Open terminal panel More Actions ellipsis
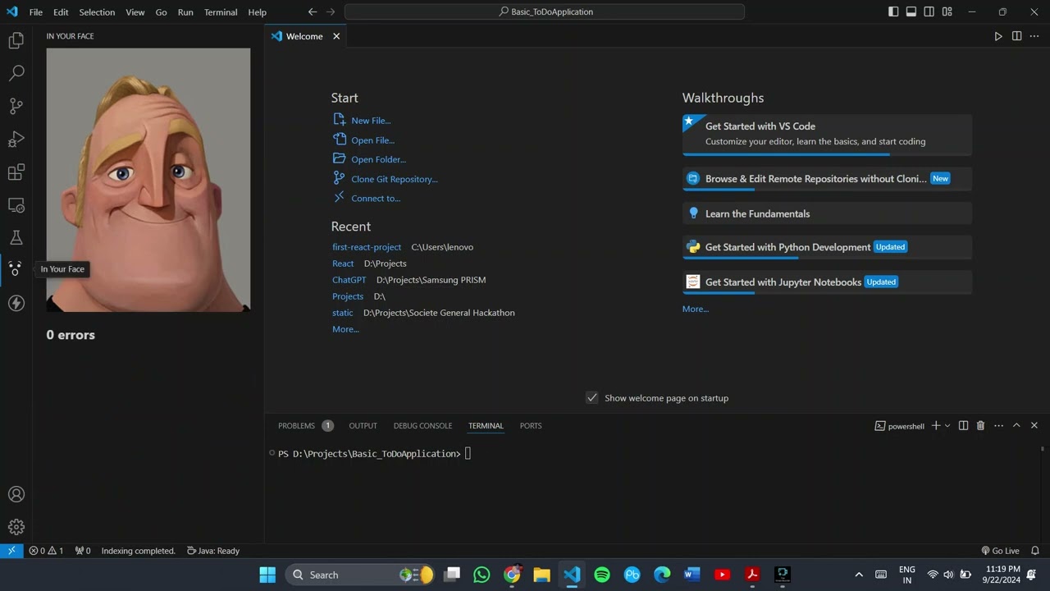The image size is (1050, 591). (998, 426)
